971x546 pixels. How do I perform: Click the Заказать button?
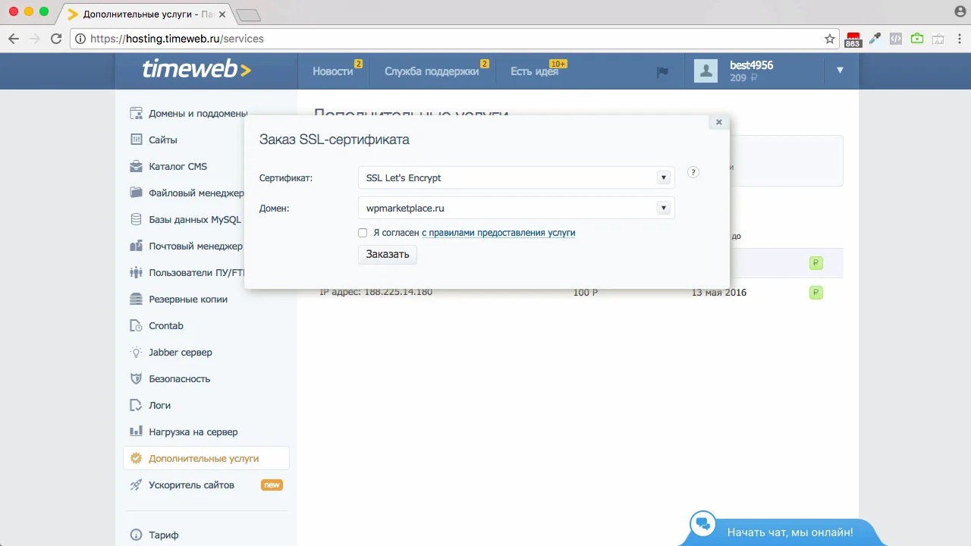[x=388, y=254]
